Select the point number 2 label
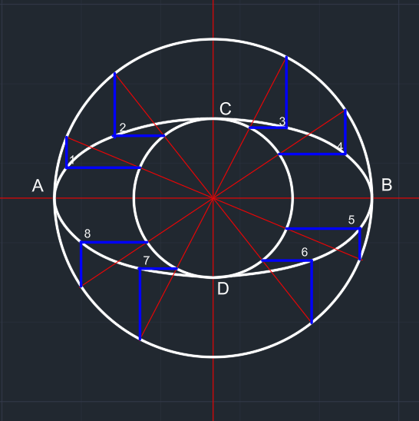Viewport: 419px width, 421px height. [123, 128]
